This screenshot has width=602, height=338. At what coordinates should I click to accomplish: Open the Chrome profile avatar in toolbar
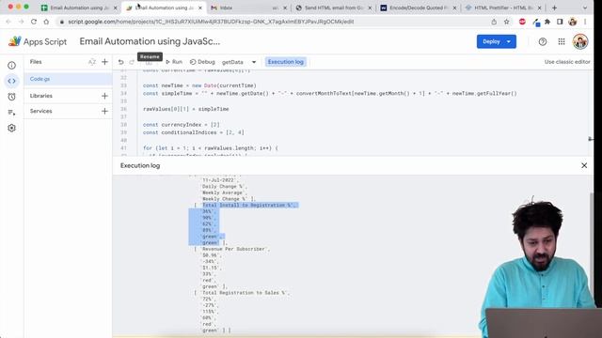(573, 22)
